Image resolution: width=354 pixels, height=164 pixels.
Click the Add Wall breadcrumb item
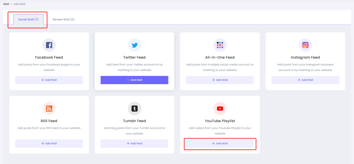pyautogui.click(x=20, y=4)
